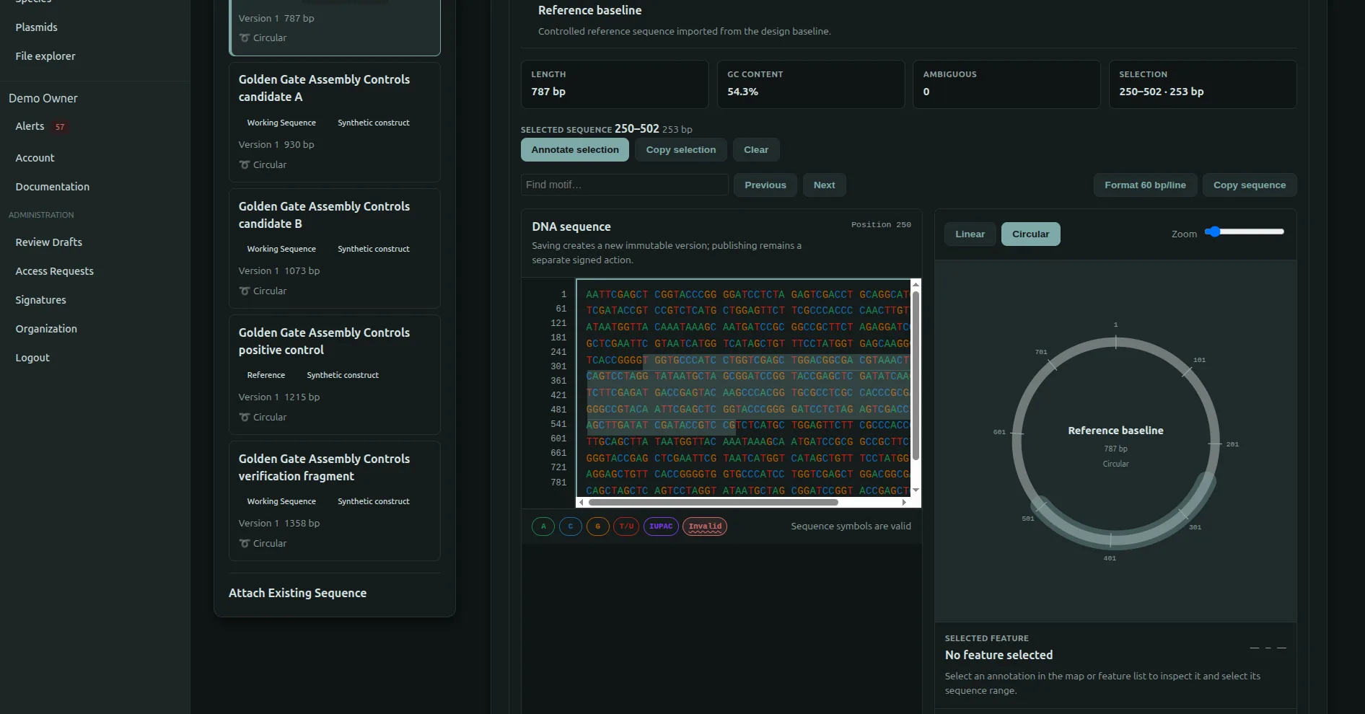Go to Account settings
Screen dimensions: 1365x714
coord(35,158)
